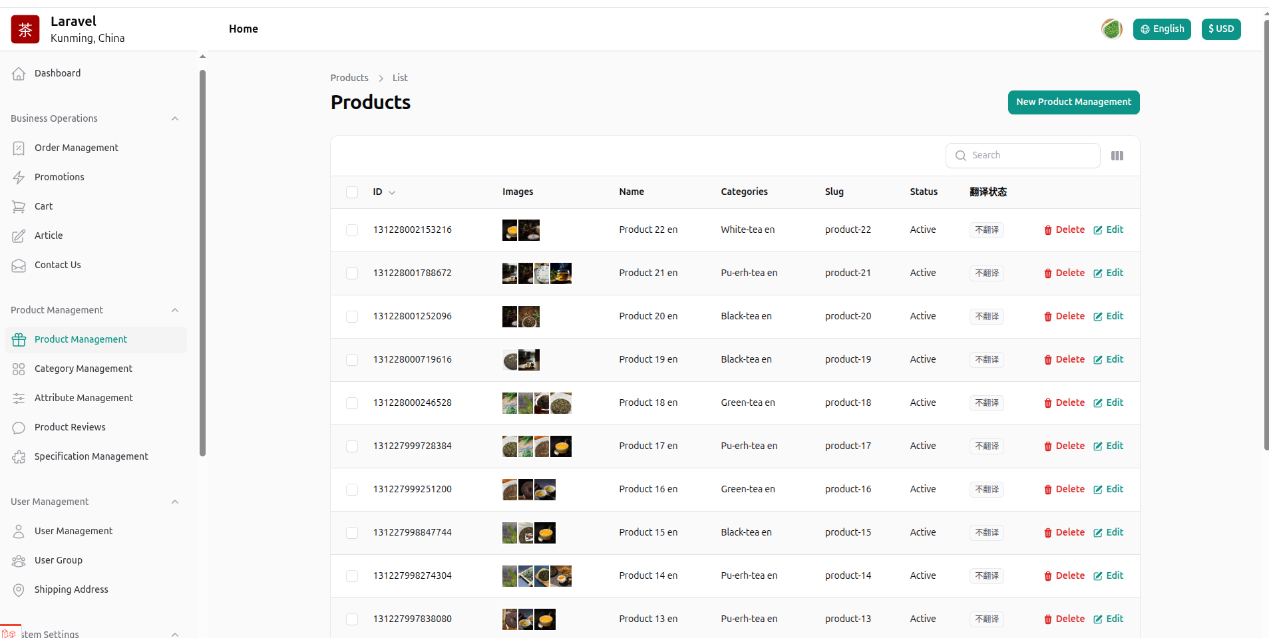Check the Product 16 row checkbox
The image size is (1269, 638).
(x=352, y=490)
